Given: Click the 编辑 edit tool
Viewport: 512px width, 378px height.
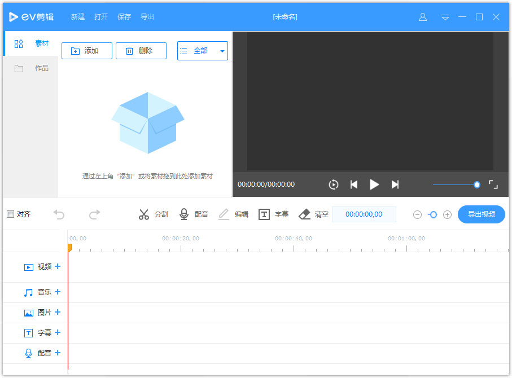Looking at the screenshot, I should (233, 214).
